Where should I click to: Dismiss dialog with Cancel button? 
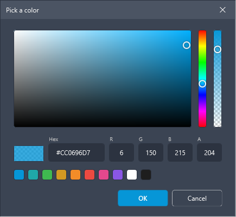[197, 198]
